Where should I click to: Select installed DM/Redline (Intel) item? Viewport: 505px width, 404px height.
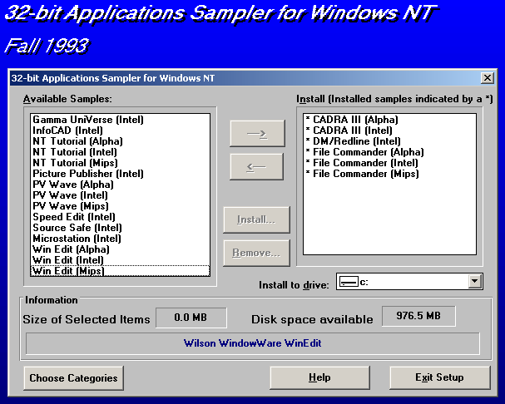tap(389, 141)
